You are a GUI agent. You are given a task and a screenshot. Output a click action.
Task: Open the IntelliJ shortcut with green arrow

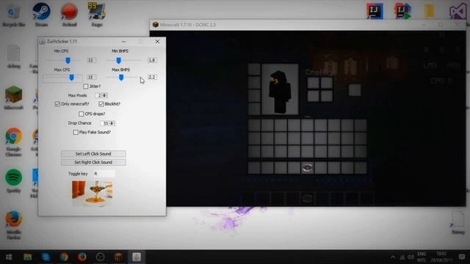(402, 12)
